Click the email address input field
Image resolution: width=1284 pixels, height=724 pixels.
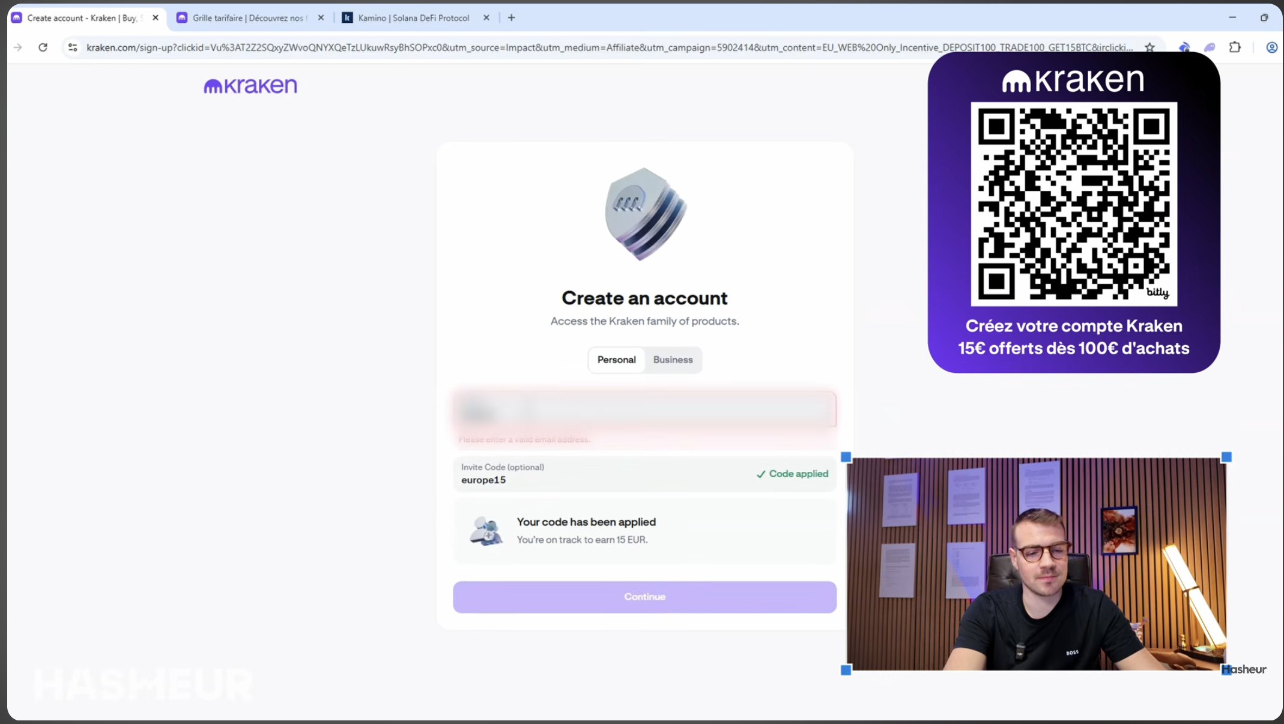coord(644,410)
